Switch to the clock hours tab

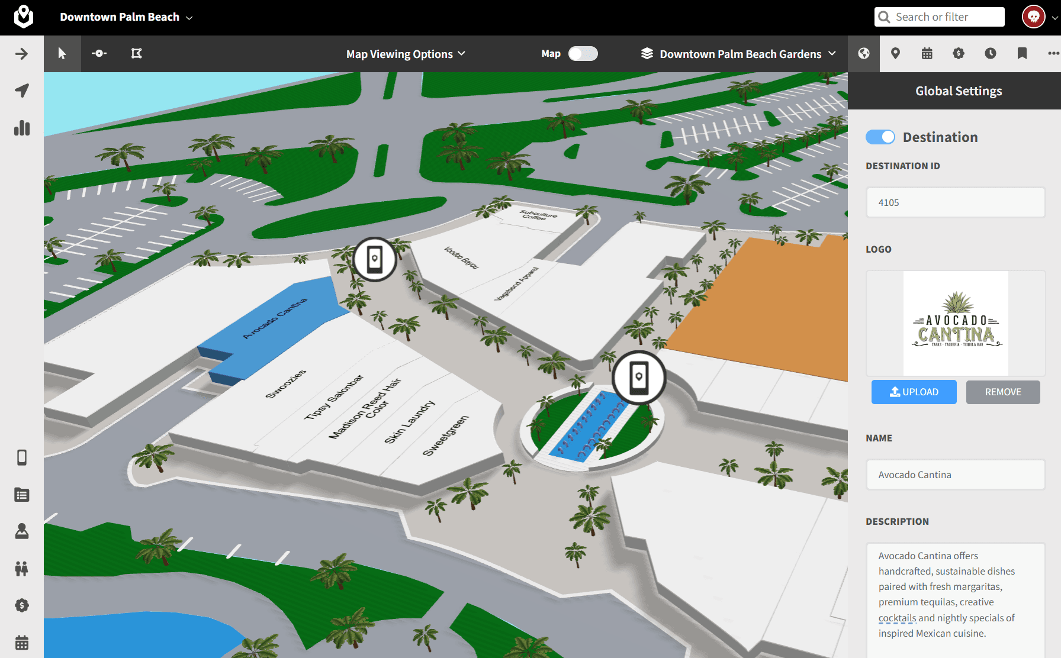pyautogui.click(x=990, y=54)
